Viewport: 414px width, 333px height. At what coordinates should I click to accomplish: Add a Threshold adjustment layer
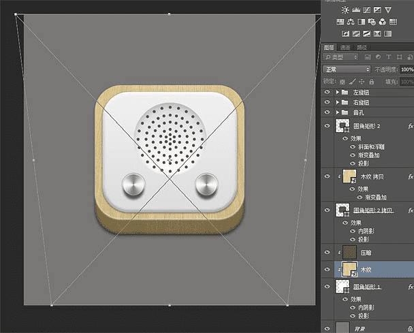[367, 33]
